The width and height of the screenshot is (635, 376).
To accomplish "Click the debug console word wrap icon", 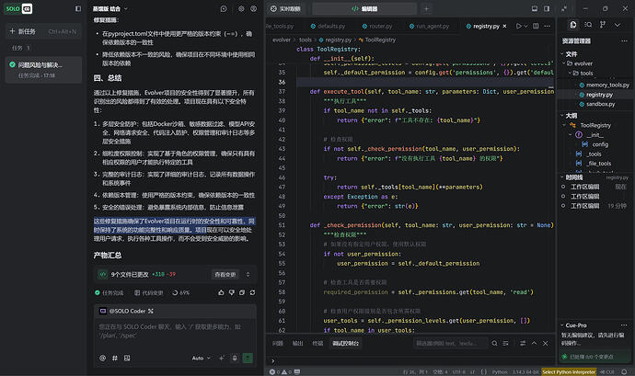I will pos(523,343).
